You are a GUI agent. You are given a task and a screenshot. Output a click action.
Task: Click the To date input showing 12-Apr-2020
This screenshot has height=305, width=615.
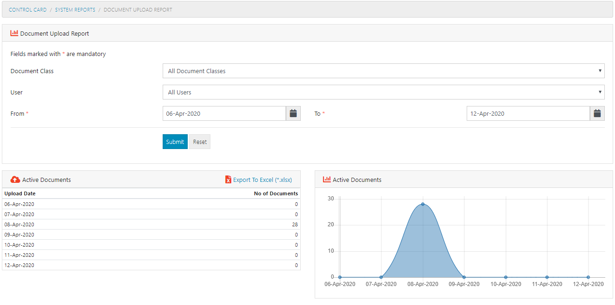(528, 113)
